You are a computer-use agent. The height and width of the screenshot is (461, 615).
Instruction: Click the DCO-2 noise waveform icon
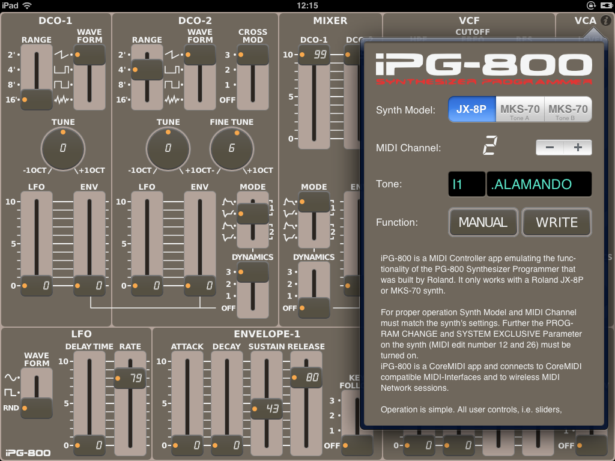tap(172, 100)
